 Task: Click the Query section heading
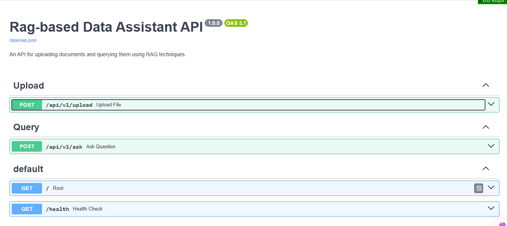click(26, 127)
